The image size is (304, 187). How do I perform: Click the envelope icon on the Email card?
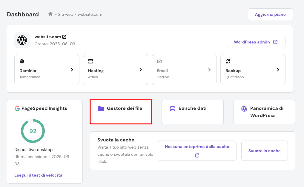[x=159, y=61]
